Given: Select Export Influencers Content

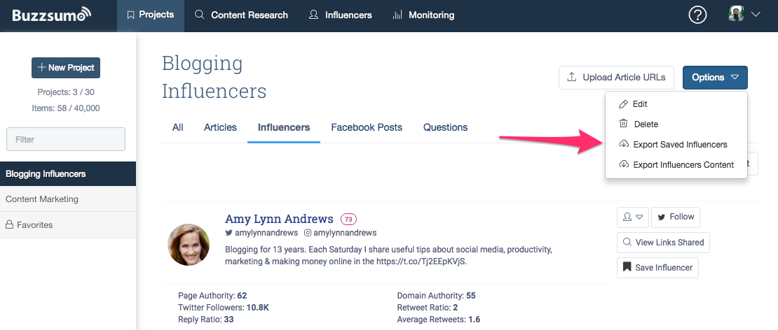Looking at the screenshot, I should pos(676,165).
